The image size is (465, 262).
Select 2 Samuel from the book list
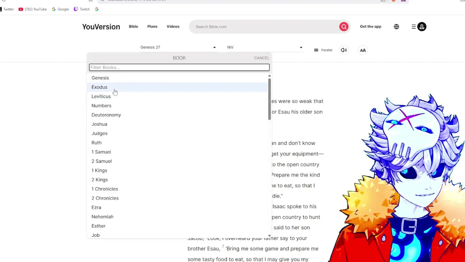pyautogui.click(x=178, y=161)
